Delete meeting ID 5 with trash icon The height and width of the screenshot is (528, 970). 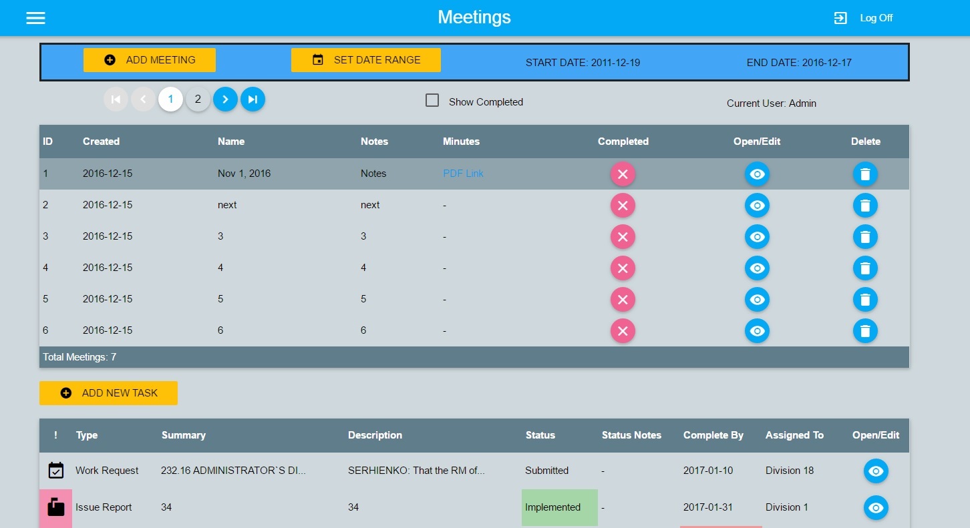coord(865,300)
